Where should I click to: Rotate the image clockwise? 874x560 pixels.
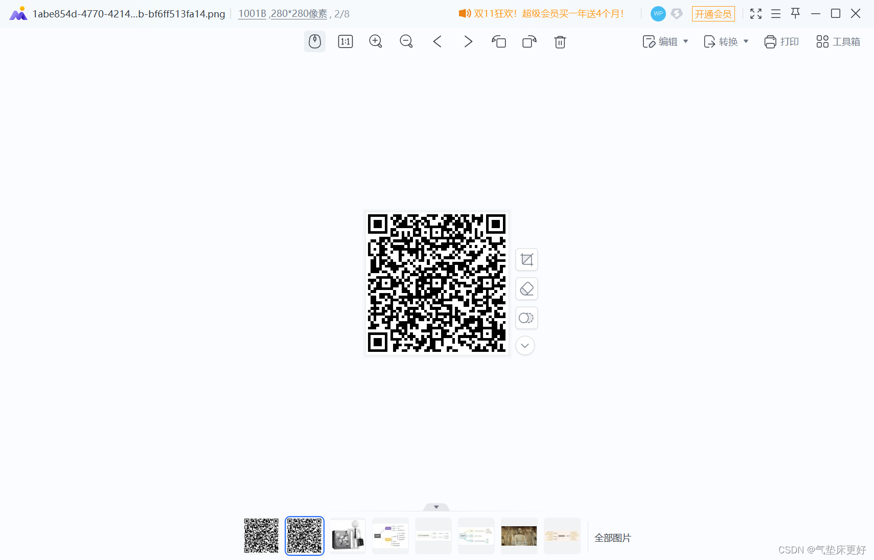(x=529, y=41)
